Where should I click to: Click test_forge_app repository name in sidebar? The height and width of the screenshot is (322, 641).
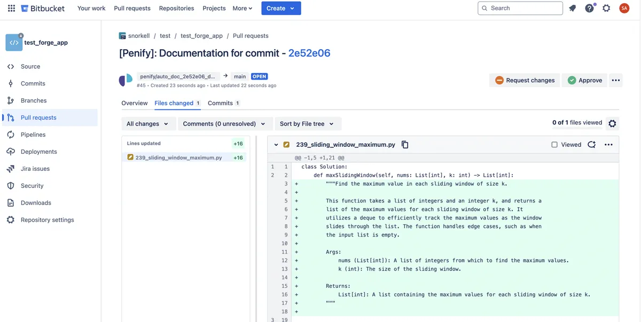pos(46,43)
